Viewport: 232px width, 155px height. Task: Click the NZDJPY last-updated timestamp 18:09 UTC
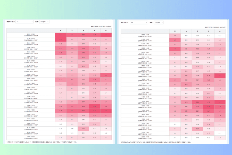click(101, 27)
